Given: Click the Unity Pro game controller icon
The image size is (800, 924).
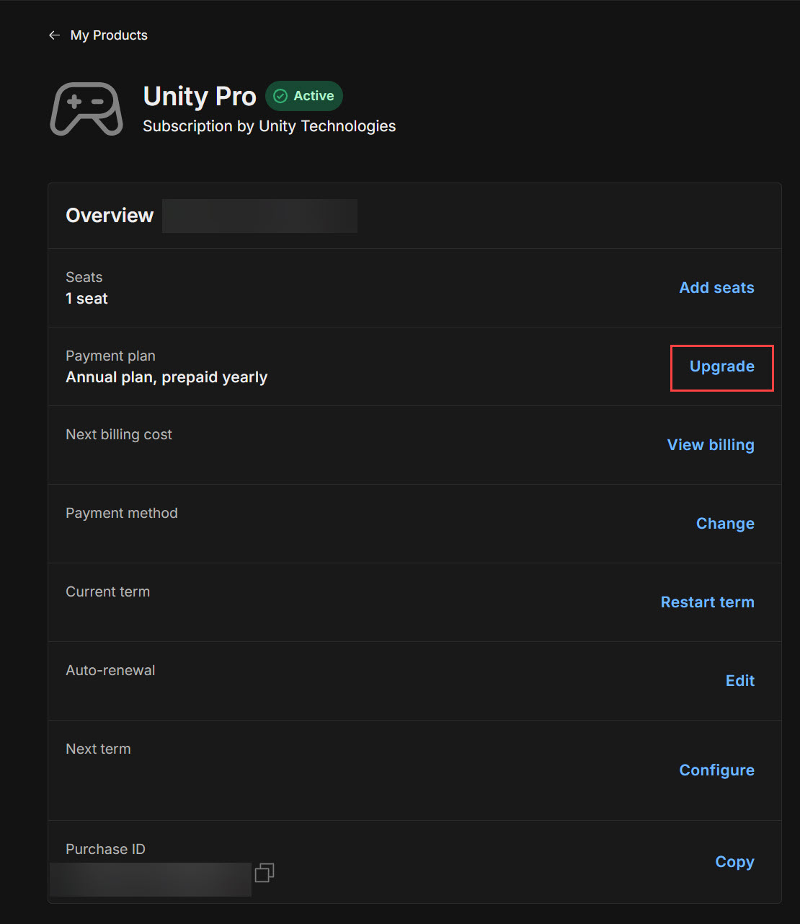Looking at the screenshot, I should pos(86,109).
